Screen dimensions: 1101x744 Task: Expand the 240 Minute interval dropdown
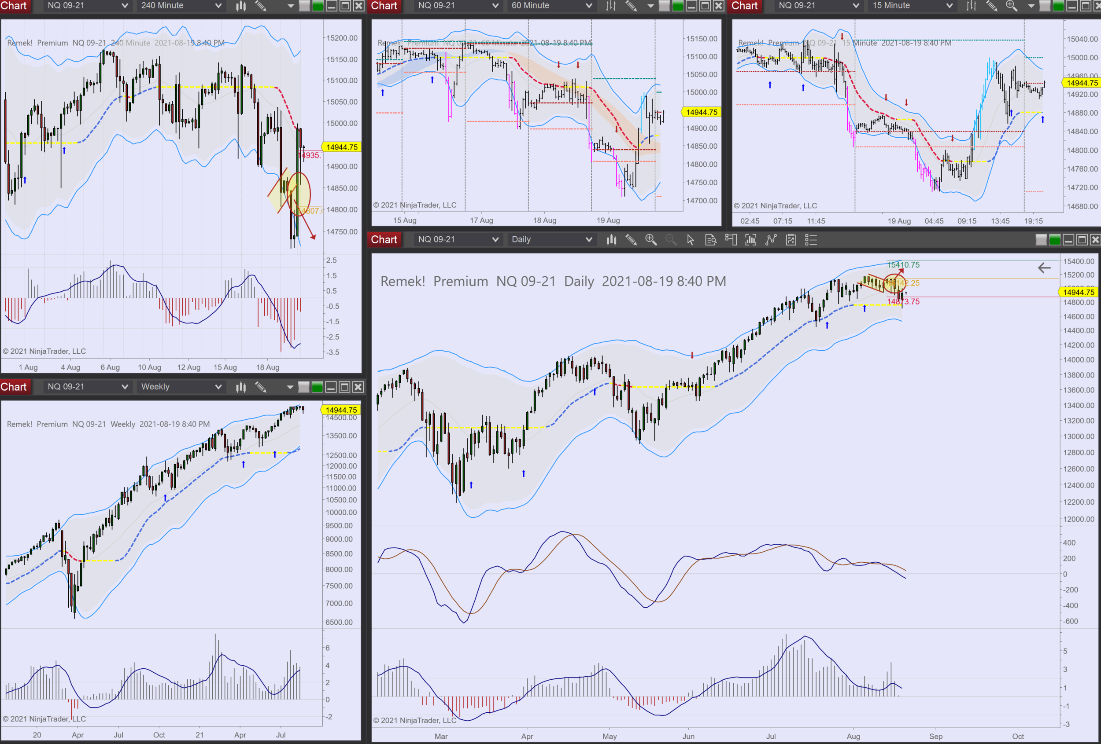218,6
